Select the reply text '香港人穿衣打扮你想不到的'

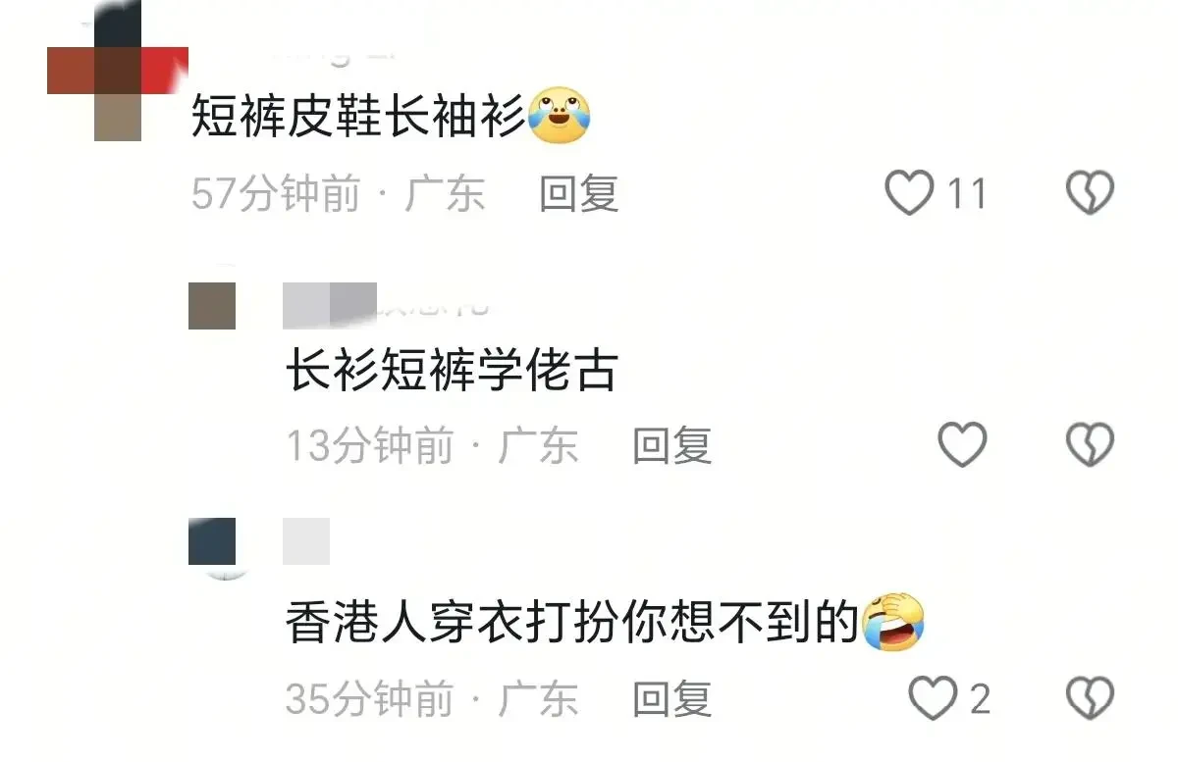click(572, 625)
